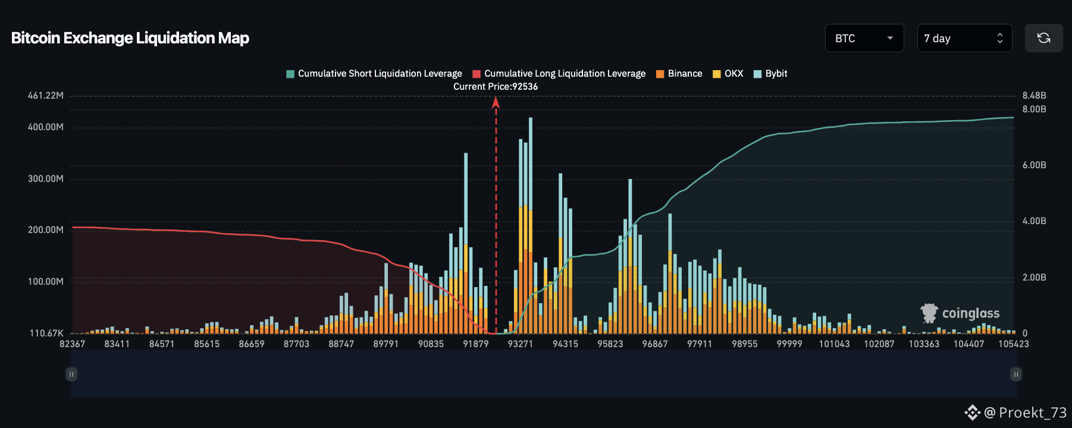Click the 93271 price axis label
The image size is (1072, 428).
point(521,344)
